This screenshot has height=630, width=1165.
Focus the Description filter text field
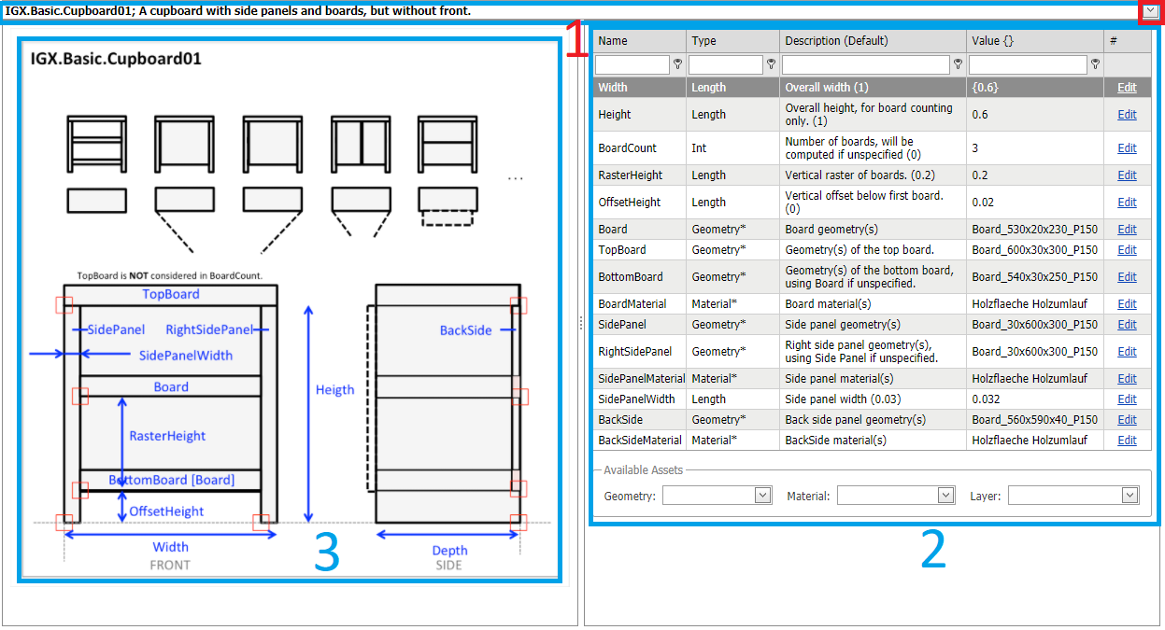tap(865, 64)
